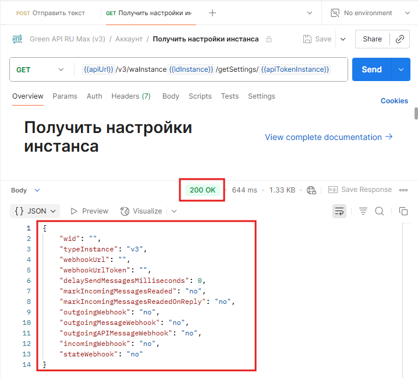Click the HTTP request type icon
Viewport: 418px width, 378px height.
pyautogui.click(x=17, y=39)
